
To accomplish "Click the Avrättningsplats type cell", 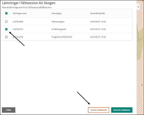I will [59, 29].
